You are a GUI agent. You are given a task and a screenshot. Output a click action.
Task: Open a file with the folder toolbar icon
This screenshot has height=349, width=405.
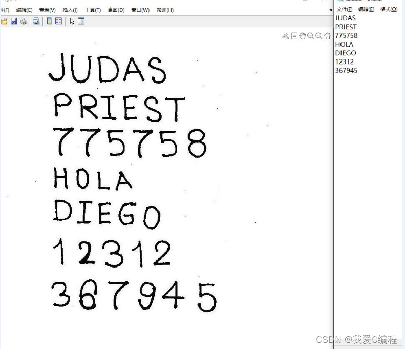tap(4, 21)
